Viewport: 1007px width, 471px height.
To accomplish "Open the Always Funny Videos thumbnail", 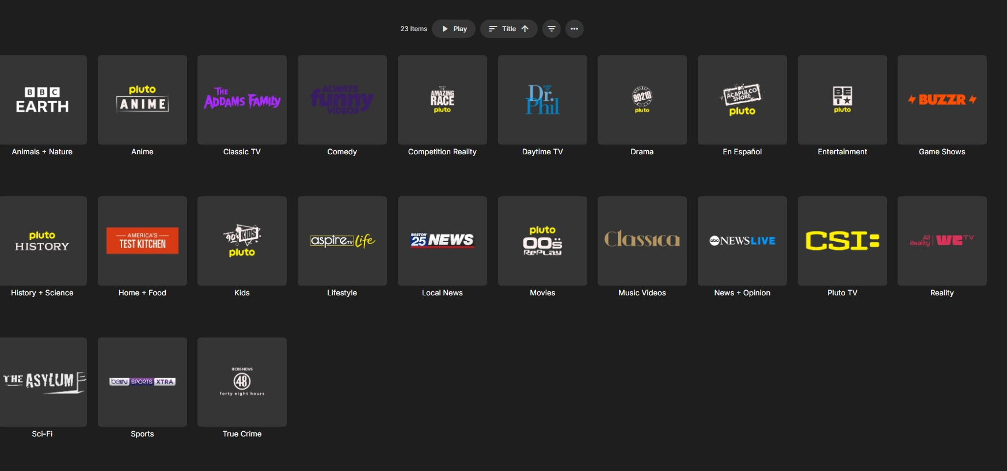I will pyautogui.click(x=342, y=100).
